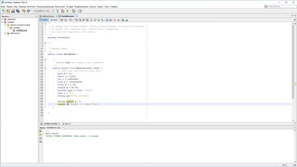Viewport: 297px width, 167px height.
Task: Click the search icon in the quick search box
Action: [x=266, y=6]
